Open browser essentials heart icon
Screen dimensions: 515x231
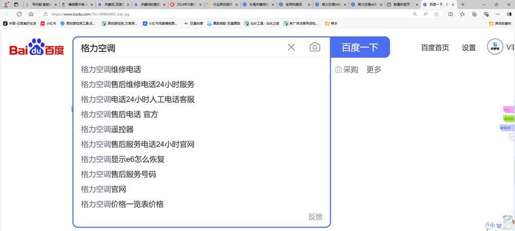[486, 14]
